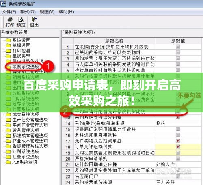The width and height of the screenshot is (203, 185).
Task: Open the 文件(F) menu
Action: click(x=9, y=12)
